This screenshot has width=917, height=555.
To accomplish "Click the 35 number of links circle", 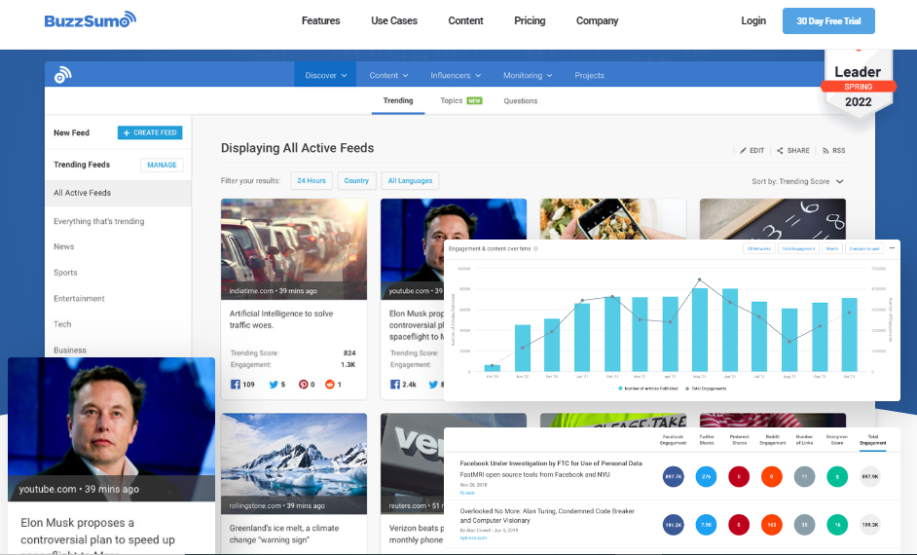I will click(x=804, y=525).
